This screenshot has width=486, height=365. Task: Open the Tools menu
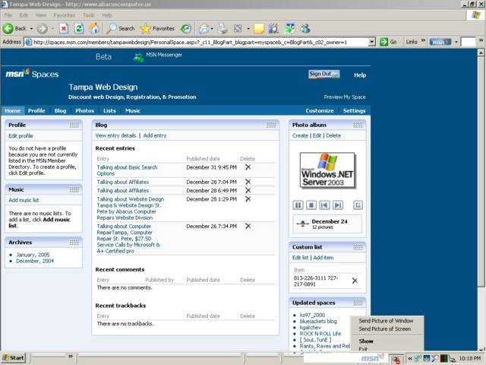(x=89, y=15)
